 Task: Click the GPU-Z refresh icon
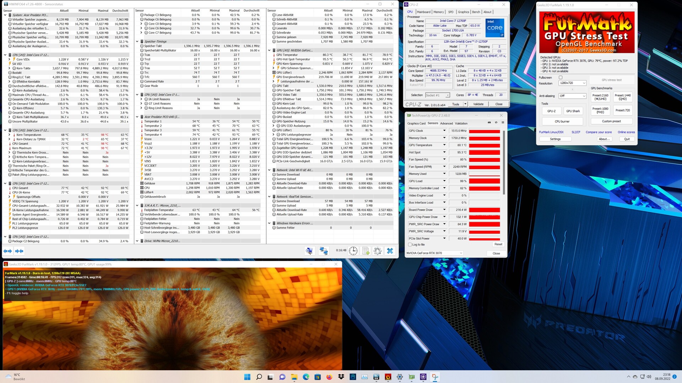tap(496, 122)
